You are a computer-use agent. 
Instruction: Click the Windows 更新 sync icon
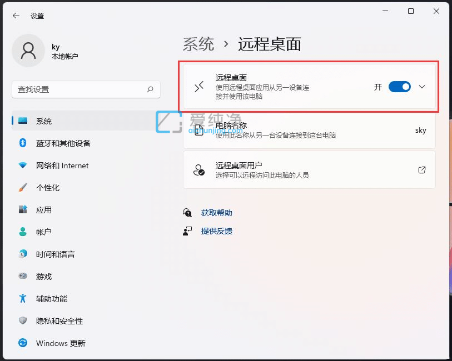pyautogui.click(x=23, y=343)
